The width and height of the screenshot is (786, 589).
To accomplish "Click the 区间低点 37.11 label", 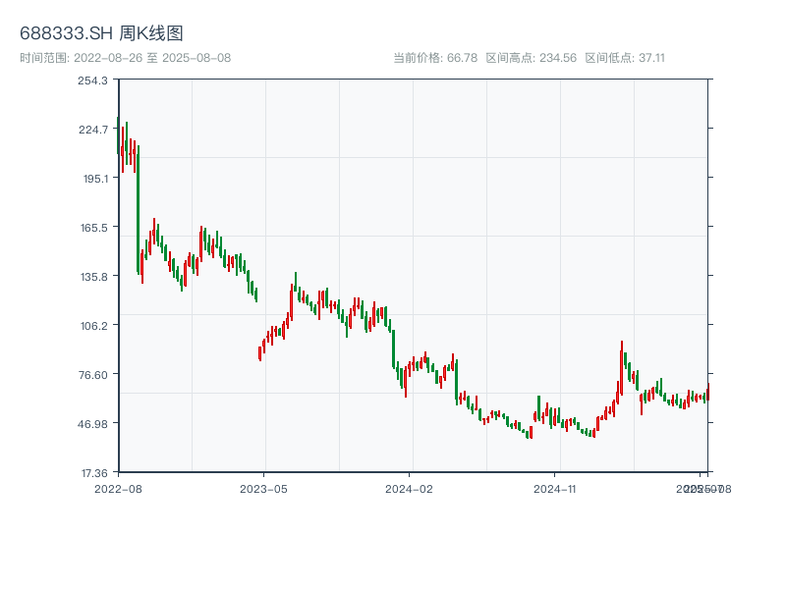I will click(x=625, y=58).
